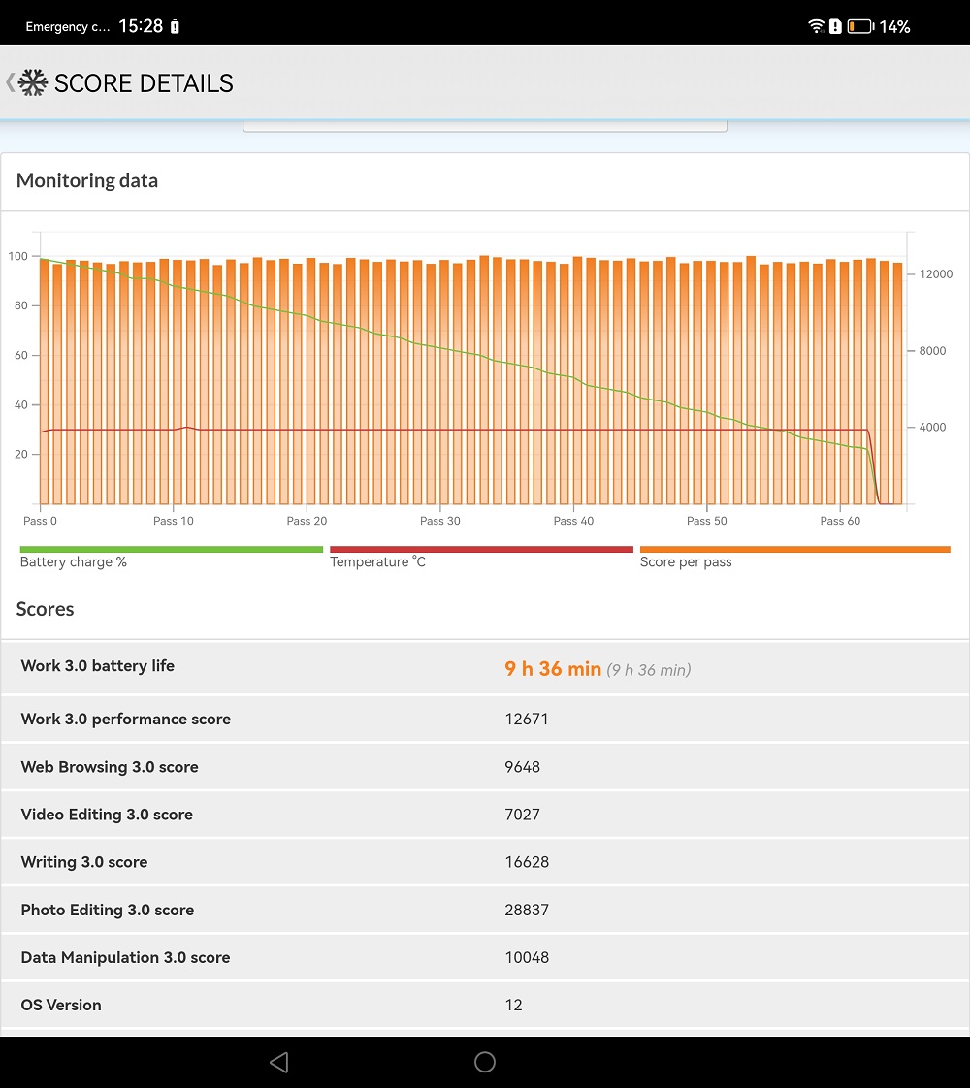Select the Work 3.0 performance score row
The height and width of the screenshot is (1088, 970).
pyautogui.click(x=485, y=719)
